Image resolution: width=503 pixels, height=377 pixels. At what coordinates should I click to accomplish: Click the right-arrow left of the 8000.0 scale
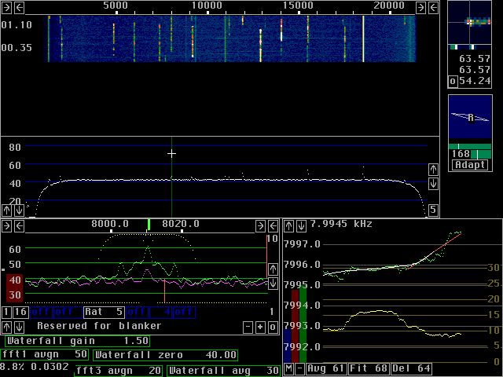6,226
